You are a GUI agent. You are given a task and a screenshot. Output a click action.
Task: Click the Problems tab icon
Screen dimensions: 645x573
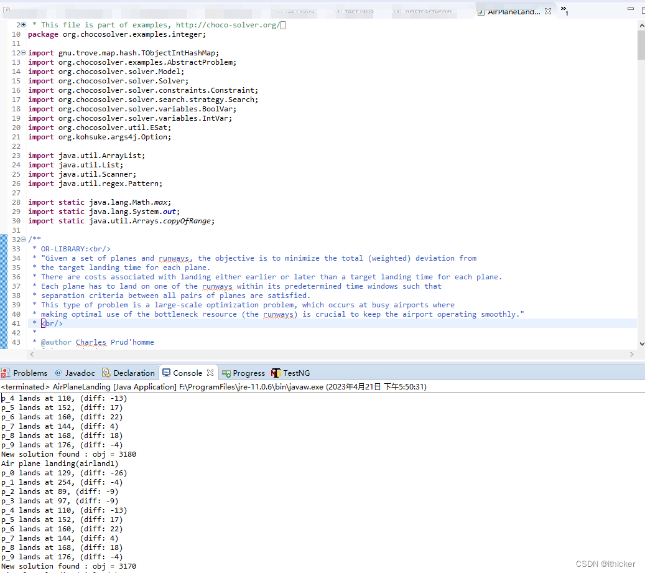click(6, 373)
